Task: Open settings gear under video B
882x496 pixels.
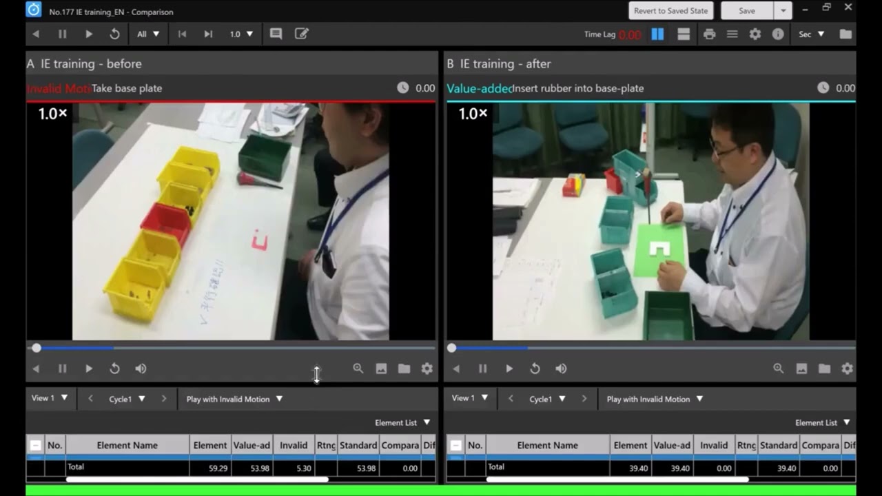Action: pos(848,369)
